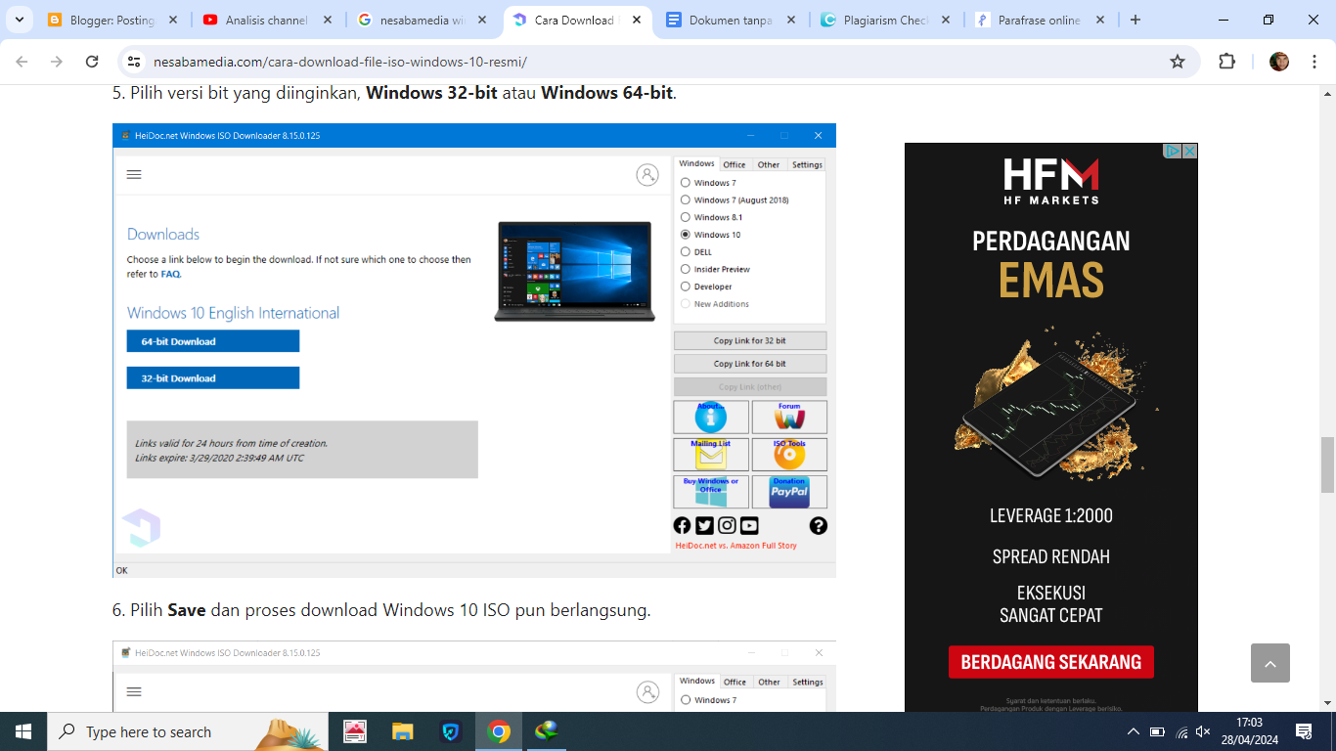
Task: Switch to the Parafrase online tab
Action: tap(1039, 20)
